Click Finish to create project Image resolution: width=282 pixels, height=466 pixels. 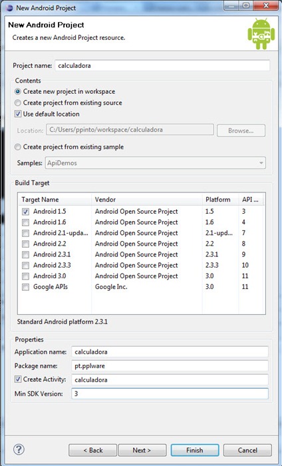(x=195, y=450)
